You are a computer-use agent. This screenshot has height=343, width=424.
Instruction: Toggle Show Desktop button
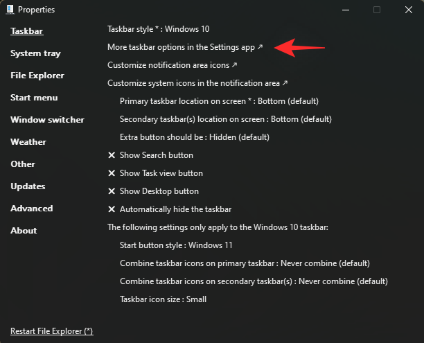[153, 191]
